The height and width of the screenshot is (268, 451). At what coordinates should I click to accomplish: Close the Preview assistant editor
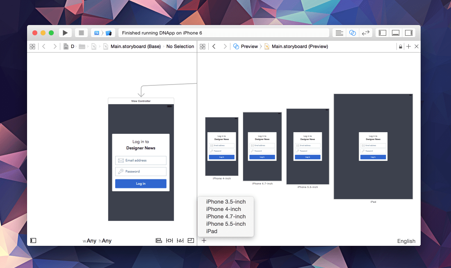click(417, 46)
